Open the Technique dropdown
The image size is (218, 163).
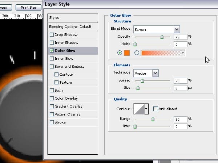pyautogui.click(x=155, y=73)
